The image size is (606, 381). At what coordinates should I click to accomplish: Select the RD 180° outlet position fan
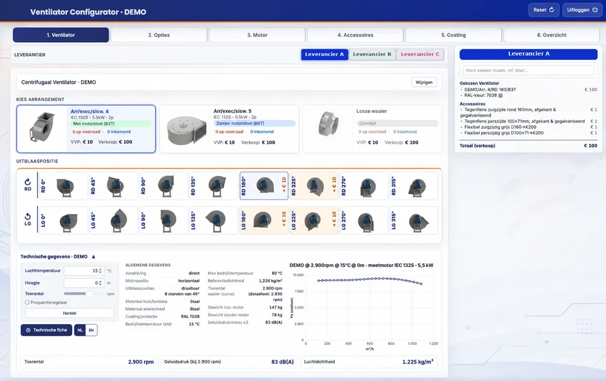click(x=264, y=185)
